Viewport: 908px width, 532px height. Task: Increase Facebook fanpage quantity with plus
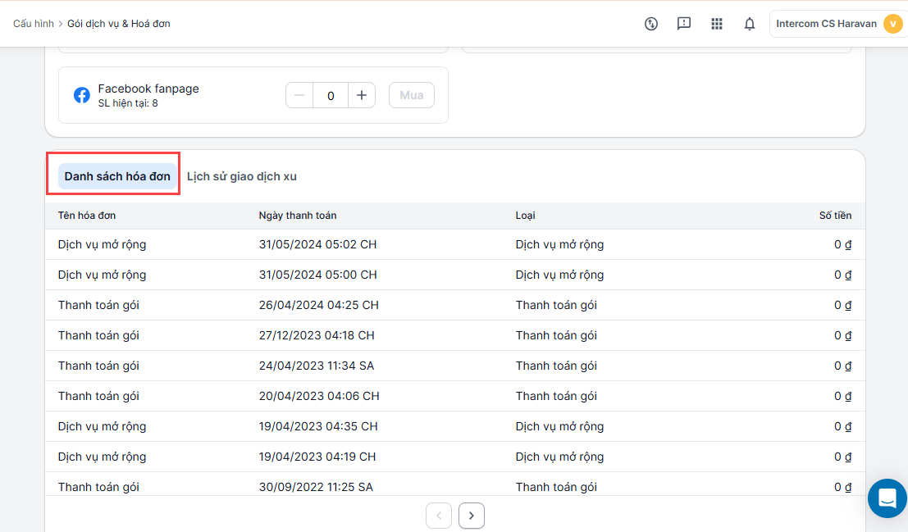coord(361,95)
